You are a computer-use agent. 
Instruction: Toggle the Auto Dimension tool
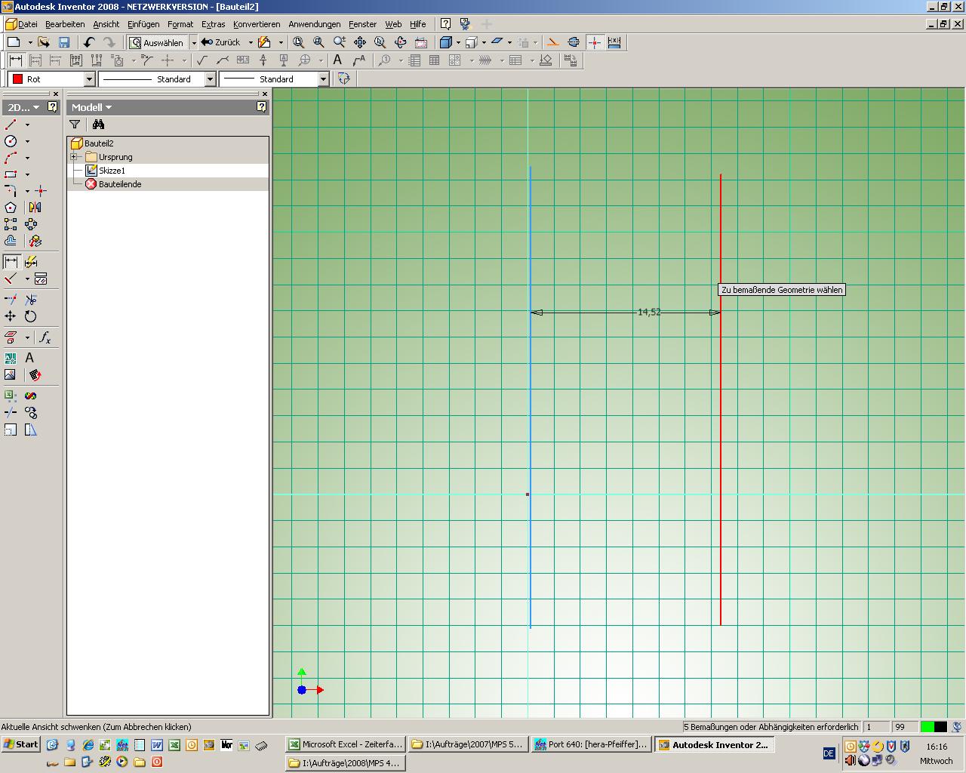31,262
